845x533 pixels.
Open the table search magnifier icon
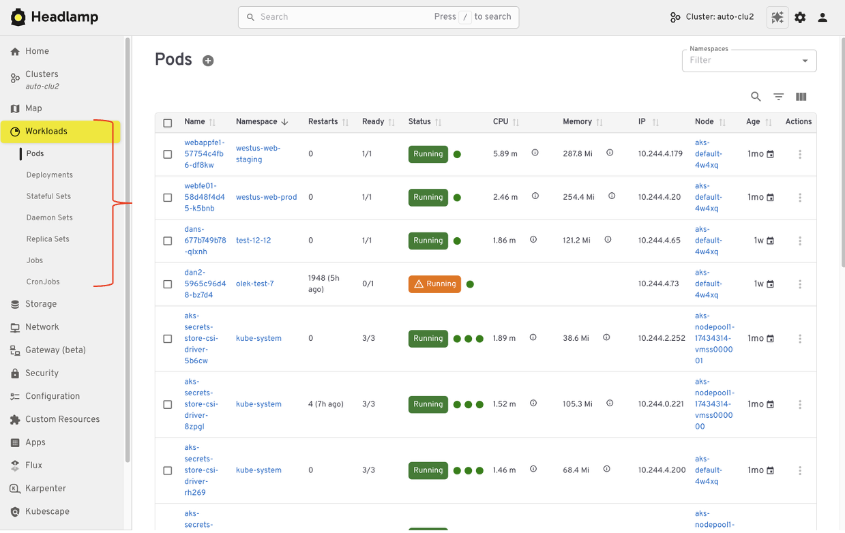click(756, 96)
